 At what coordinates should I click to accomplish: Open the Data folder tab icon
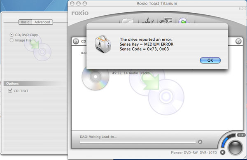coord(128,21)
